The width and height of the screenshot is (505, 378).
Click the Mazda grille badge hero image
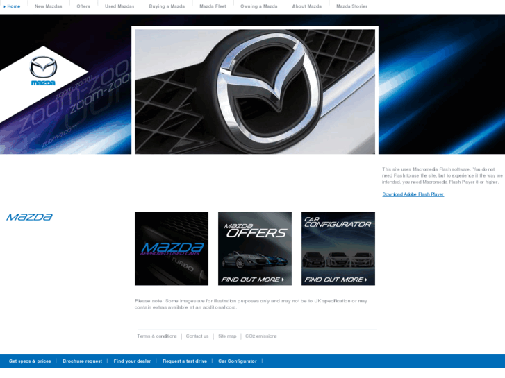(255, 92)
